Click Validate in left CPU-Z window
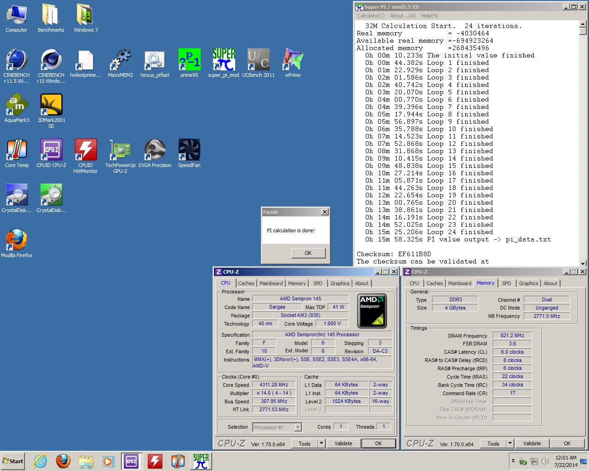Screen dimensions: 589x471 point(343,444)
